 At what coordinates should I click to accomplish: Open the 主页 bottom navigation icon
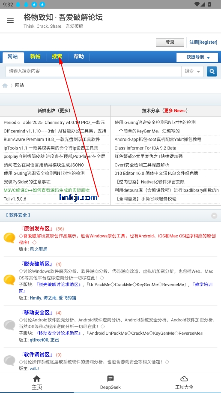click(x=36, y=378)
